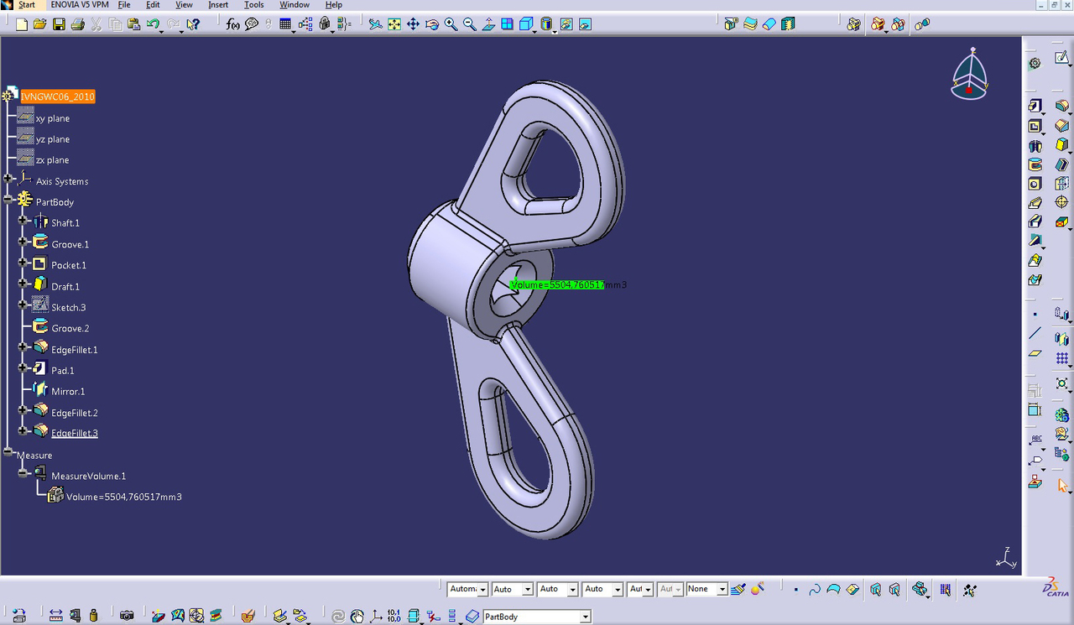Click the Print icon
The height and width of the screenshot is (625, 1074).
click(x=77, y=24)
